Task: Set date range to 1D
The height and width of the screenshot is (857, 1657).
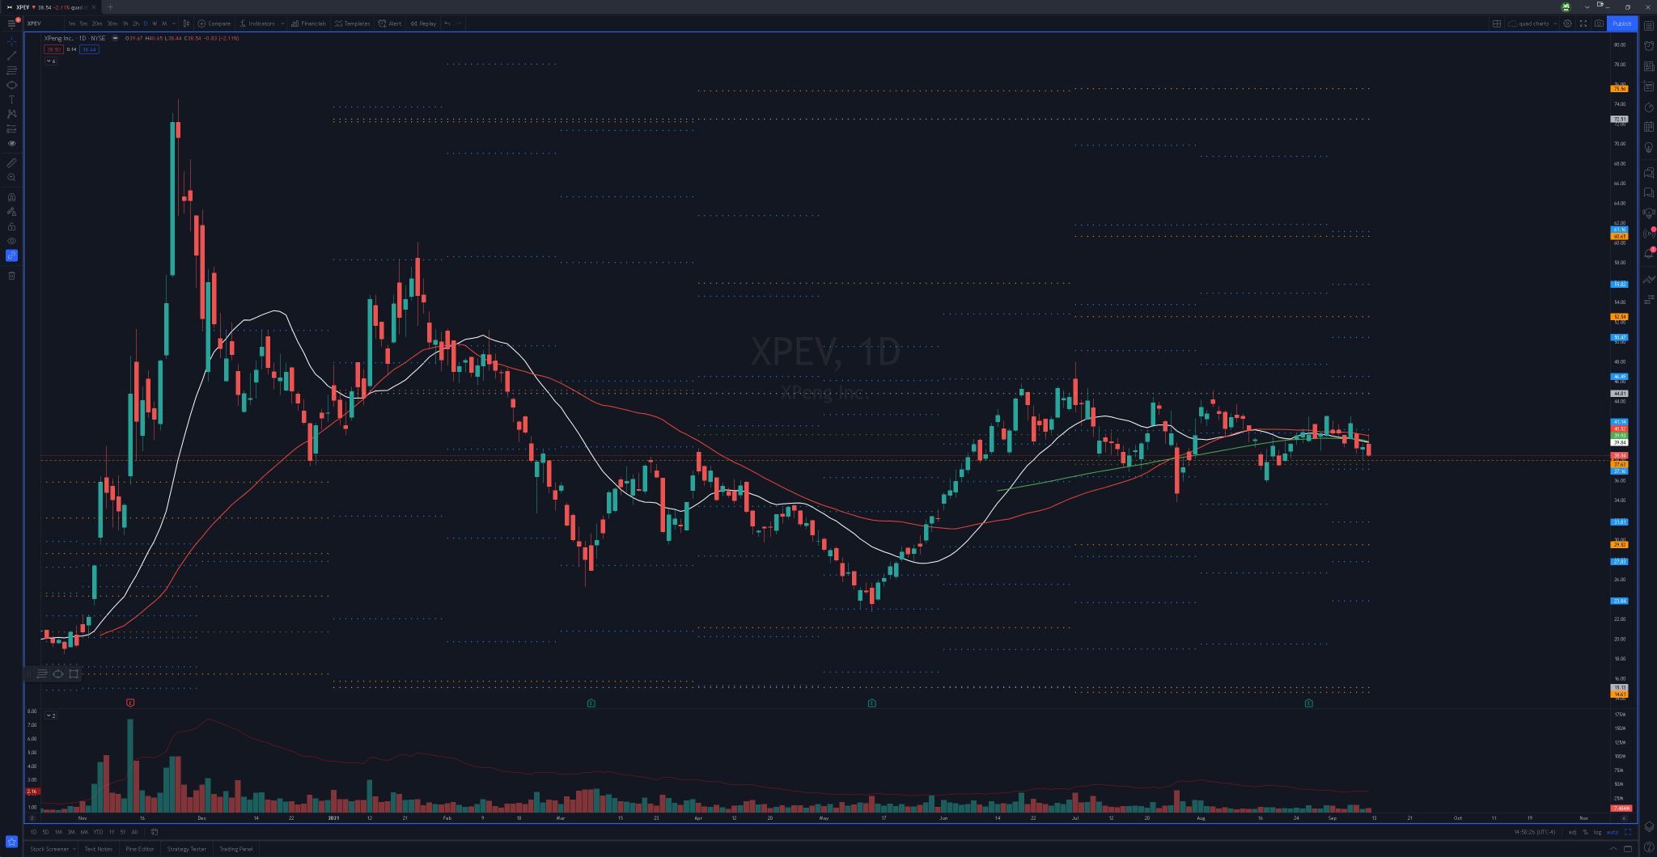Action: tap(33, 831)
